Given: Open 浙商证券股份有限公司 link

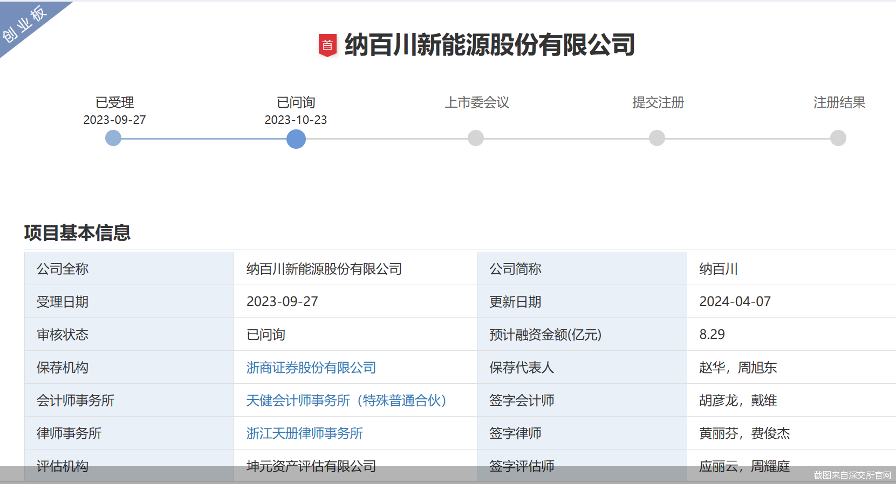Looking at the screenshot, I should click(x=311, y=368).
